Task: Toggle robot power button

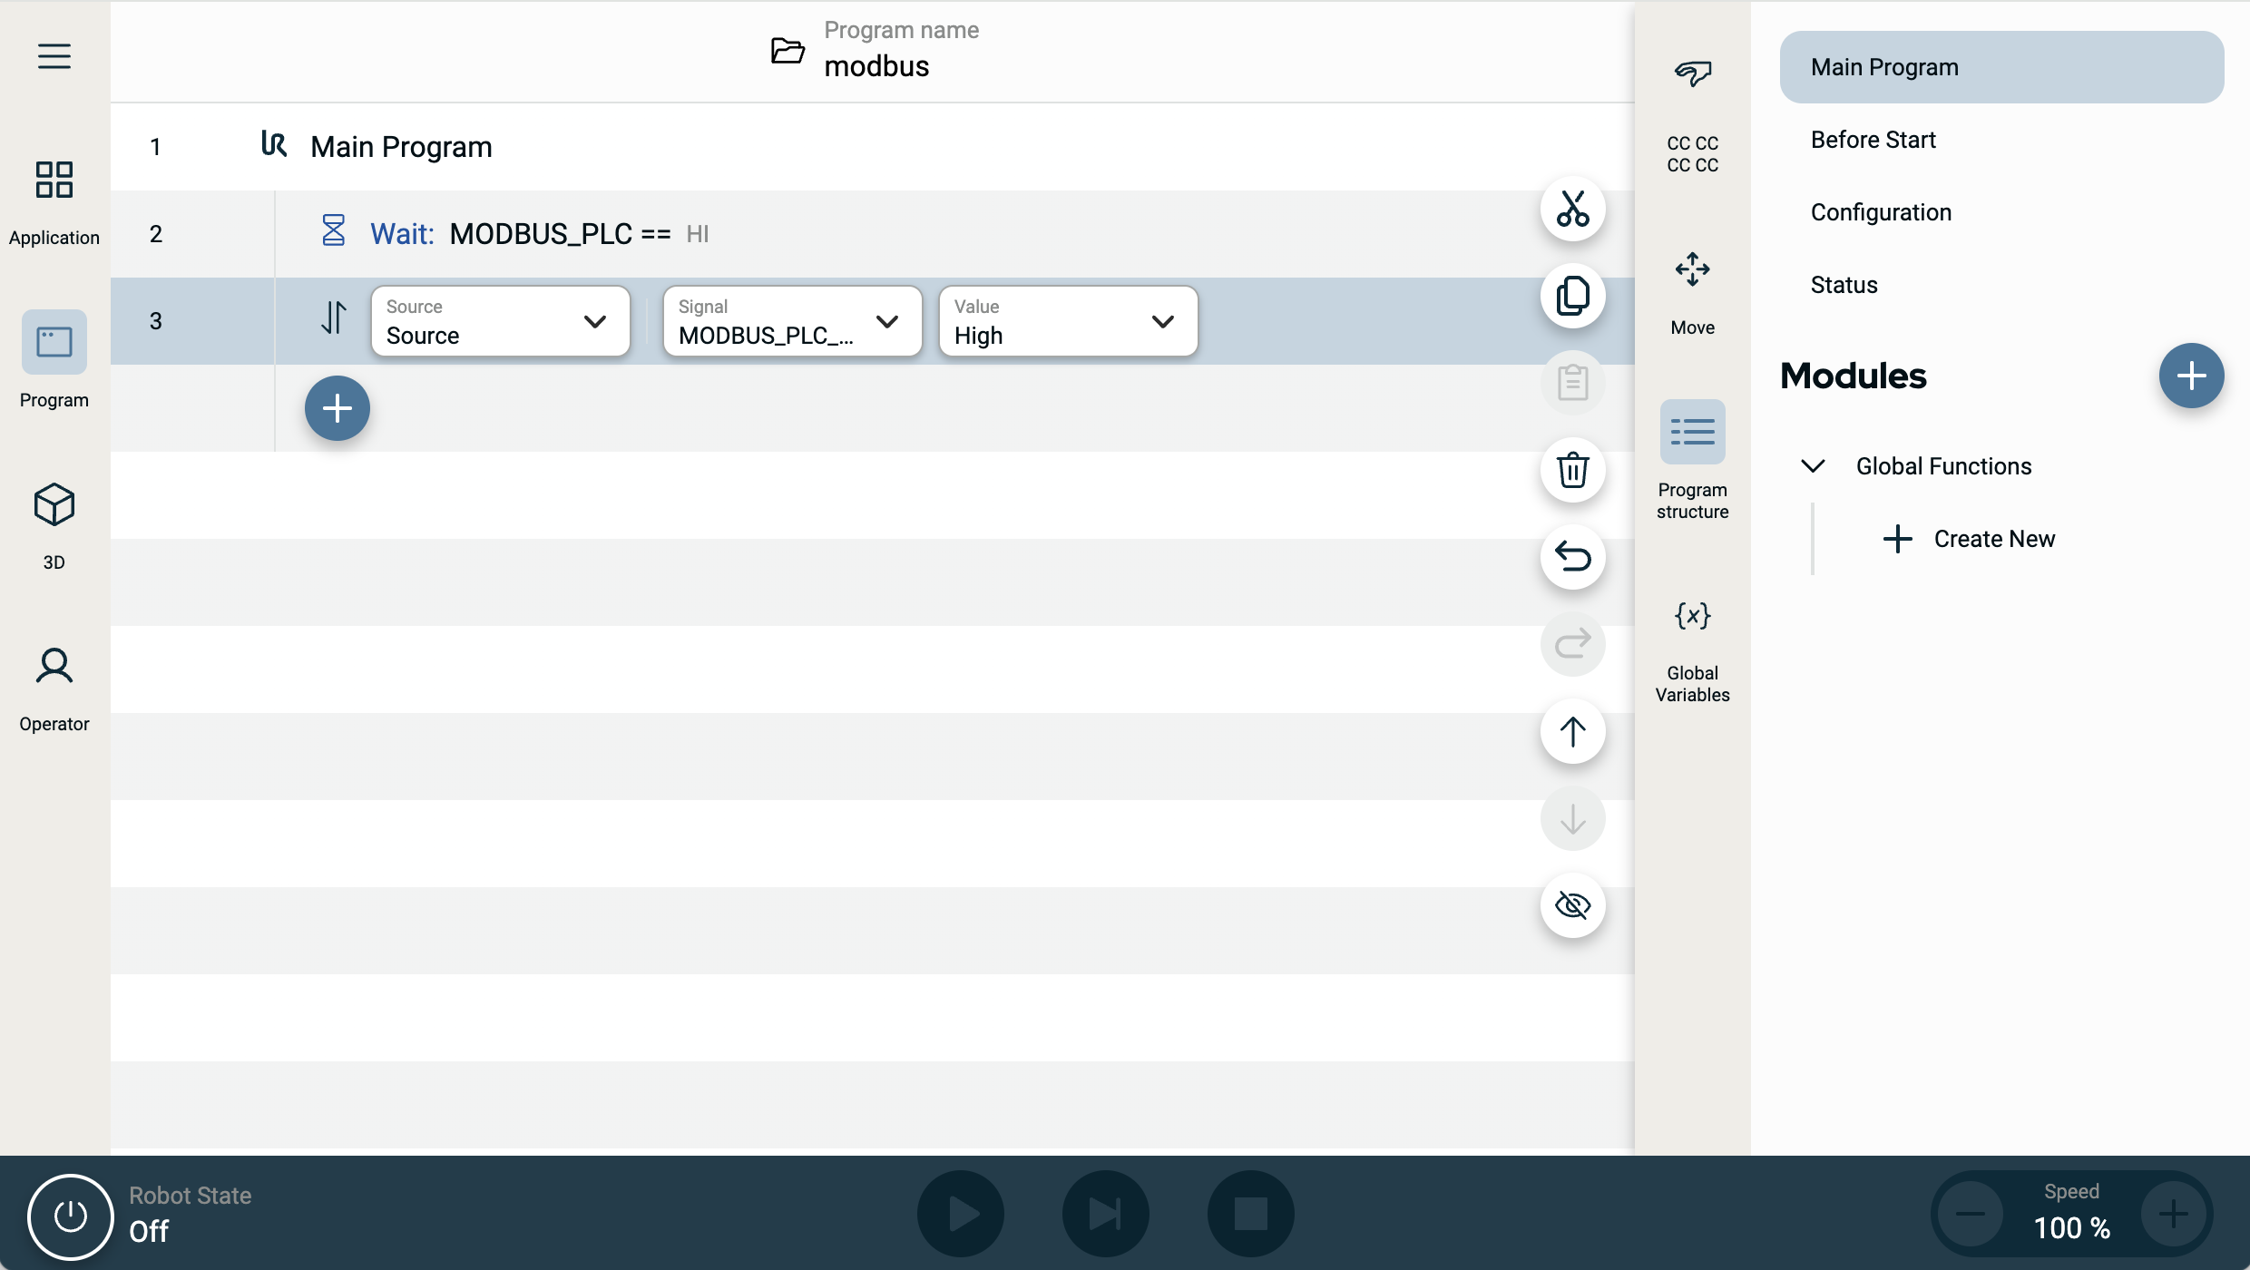Action: pyautogui.click(x=70, y=1216)
